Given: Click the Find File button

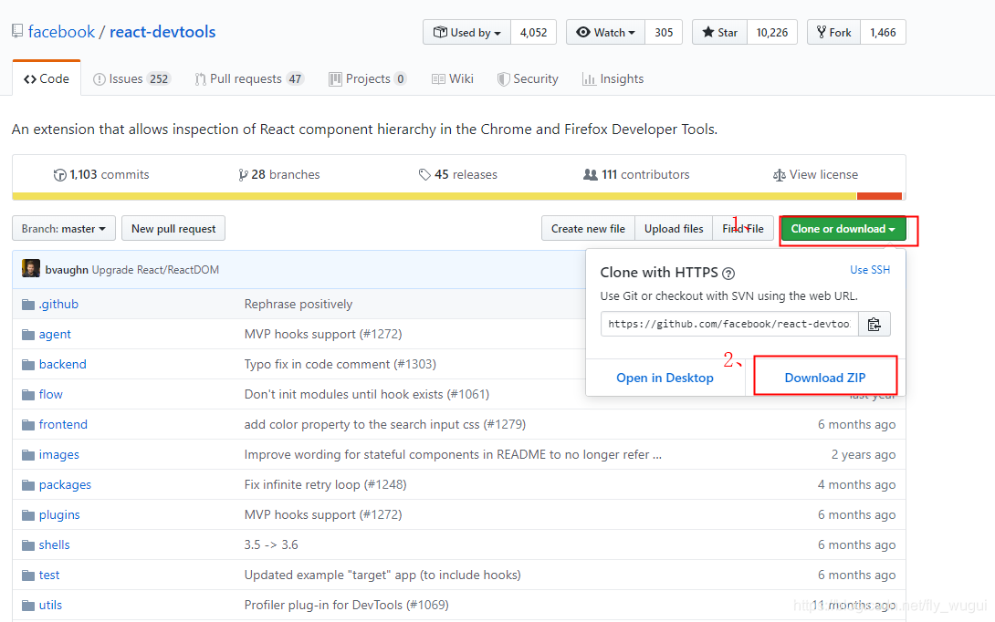Looking at the screenshot, I should click(743, 228).
